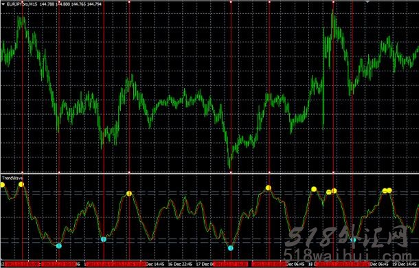The width and height of the screenshot is (419, 268).
Task: Click the EURJPYpro,M15 chart title text
Action: (23, 4)
